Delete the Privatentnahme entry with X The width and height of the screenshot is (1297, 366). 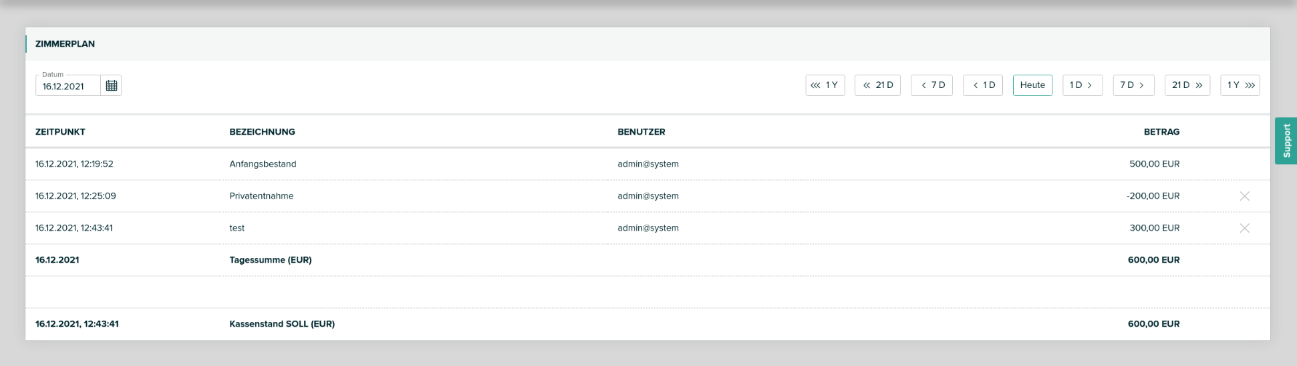pyautogui.click(x=1244, y=196)
